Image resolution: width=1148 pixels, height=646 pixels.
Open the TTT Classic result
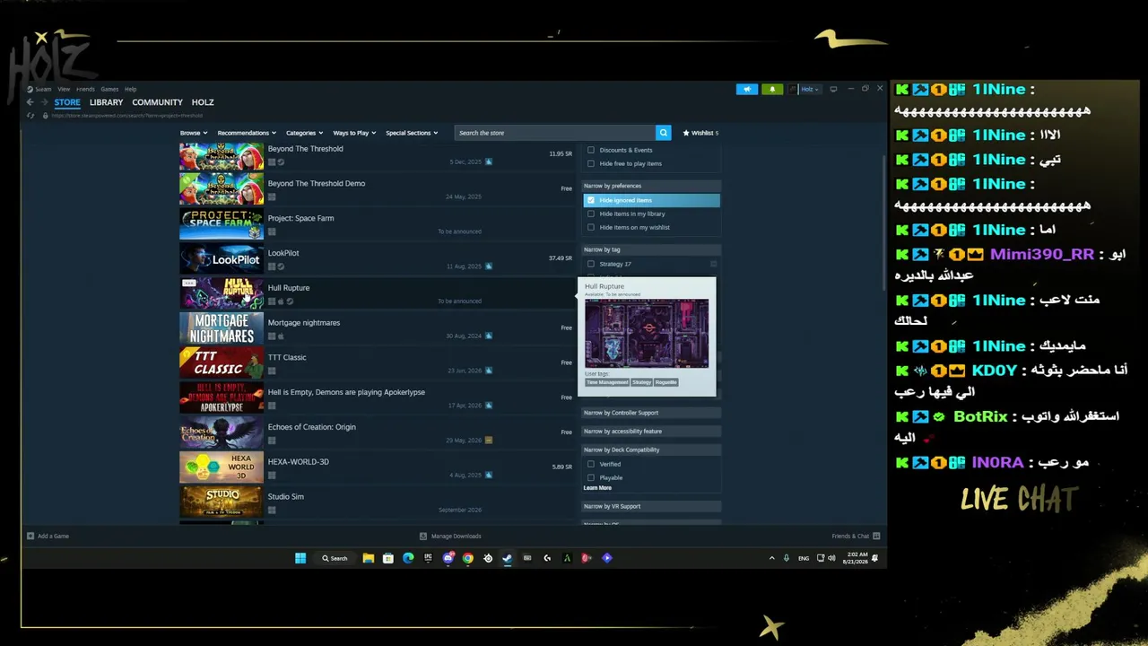tap(376, 363)
